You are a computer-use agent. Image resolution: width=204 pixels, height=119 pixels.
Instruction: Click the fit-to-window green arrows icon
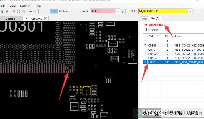point(18,11)
